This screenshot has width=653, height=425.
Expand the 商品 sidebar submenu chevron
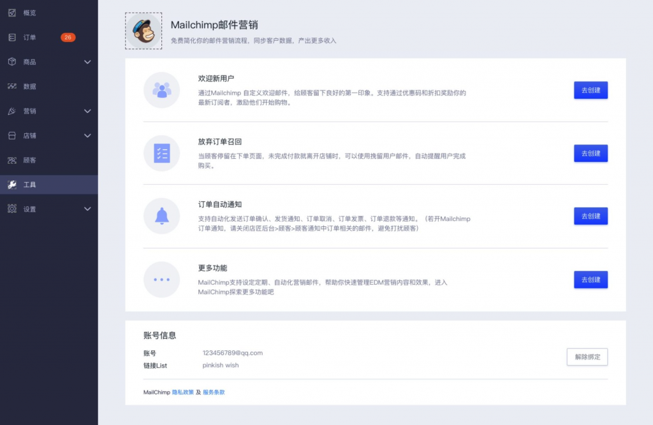pyautogui.click(x=88, y=62)
